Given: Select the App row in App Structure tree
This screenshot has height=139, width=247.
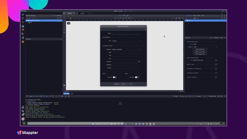Looking at the screenshot, I should pyautogui.click(x=206, y=20).
